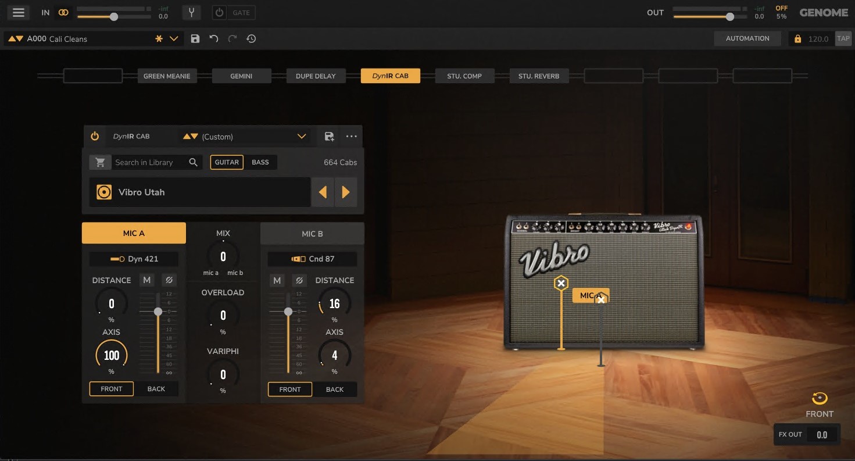855x461 pixels.
Task: Click the Search in Library field
Action: coord(149,162)
